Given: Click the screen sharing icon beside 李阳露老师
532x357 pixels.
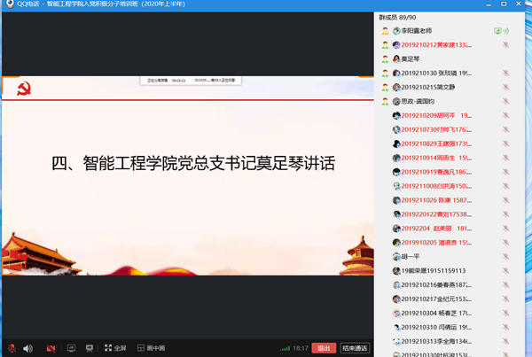Looking at the screenshot, I should coord(497,30).
